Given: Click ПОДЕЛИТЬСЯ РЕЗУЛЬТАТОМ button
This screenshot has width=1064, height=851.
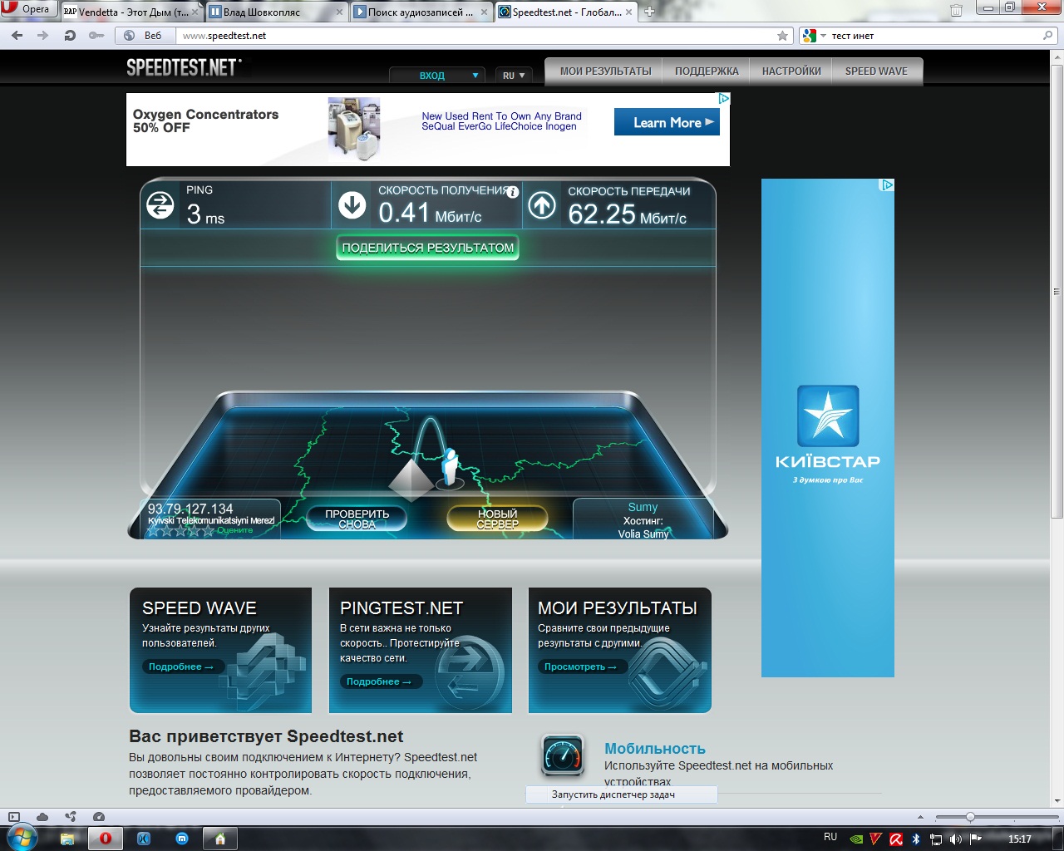Looking at the screenshot, I should click(x=428, y=248).
